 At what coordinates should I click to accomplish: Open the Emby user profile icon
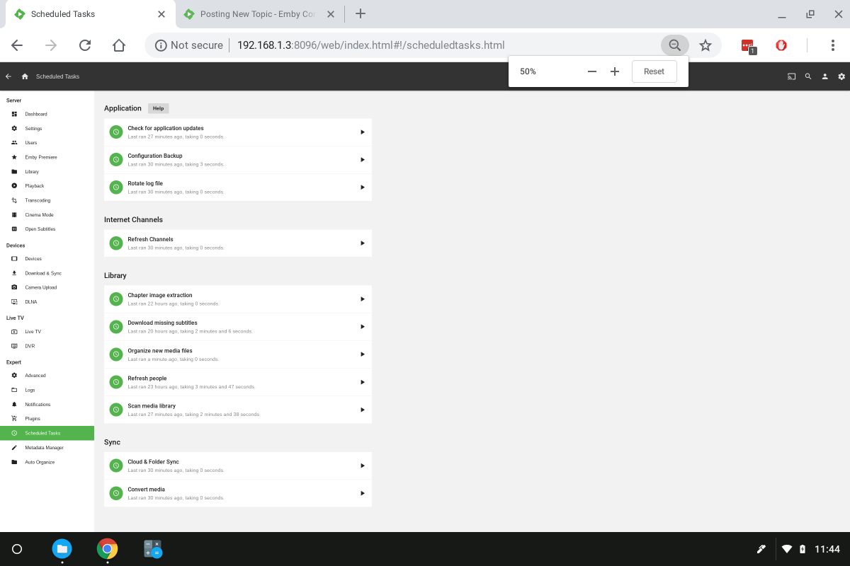[x=825, y=76]
